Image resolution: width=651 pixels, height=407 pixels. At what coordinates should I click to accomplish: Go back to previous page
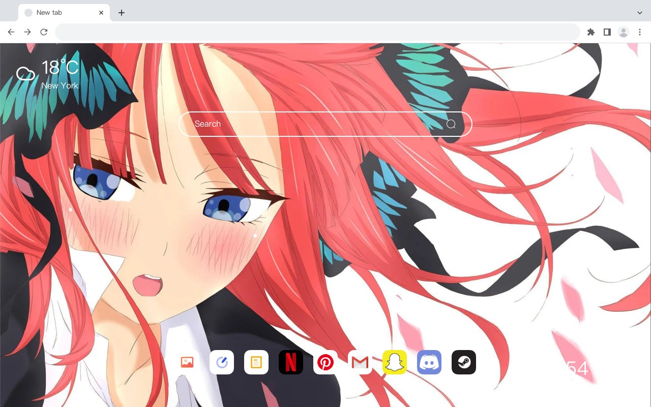coord(11,32)
